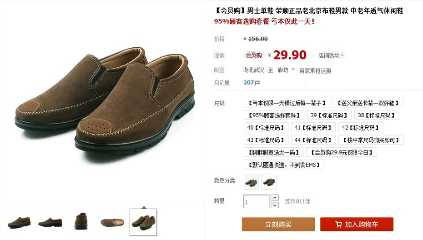This screenshot has height=240, width=423.
Task: Click the 会员购 promotion badge
Action: [254, 55]
